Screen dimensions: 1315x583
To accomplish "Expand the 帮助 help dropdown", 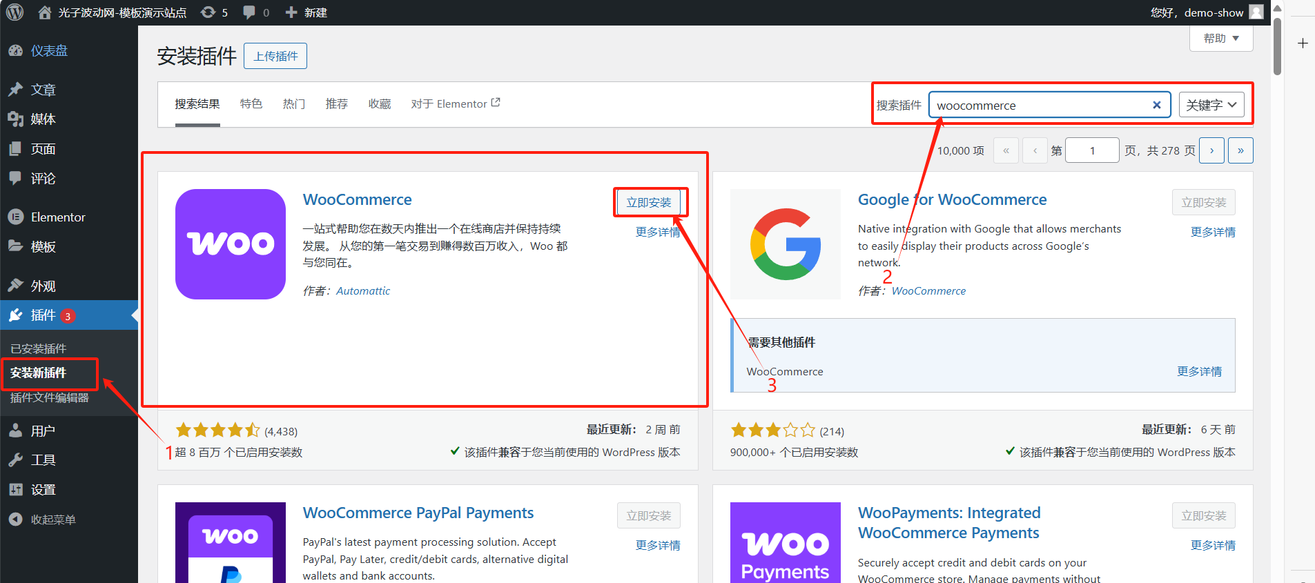I will pyautogui.click(x=1221, y=39).
